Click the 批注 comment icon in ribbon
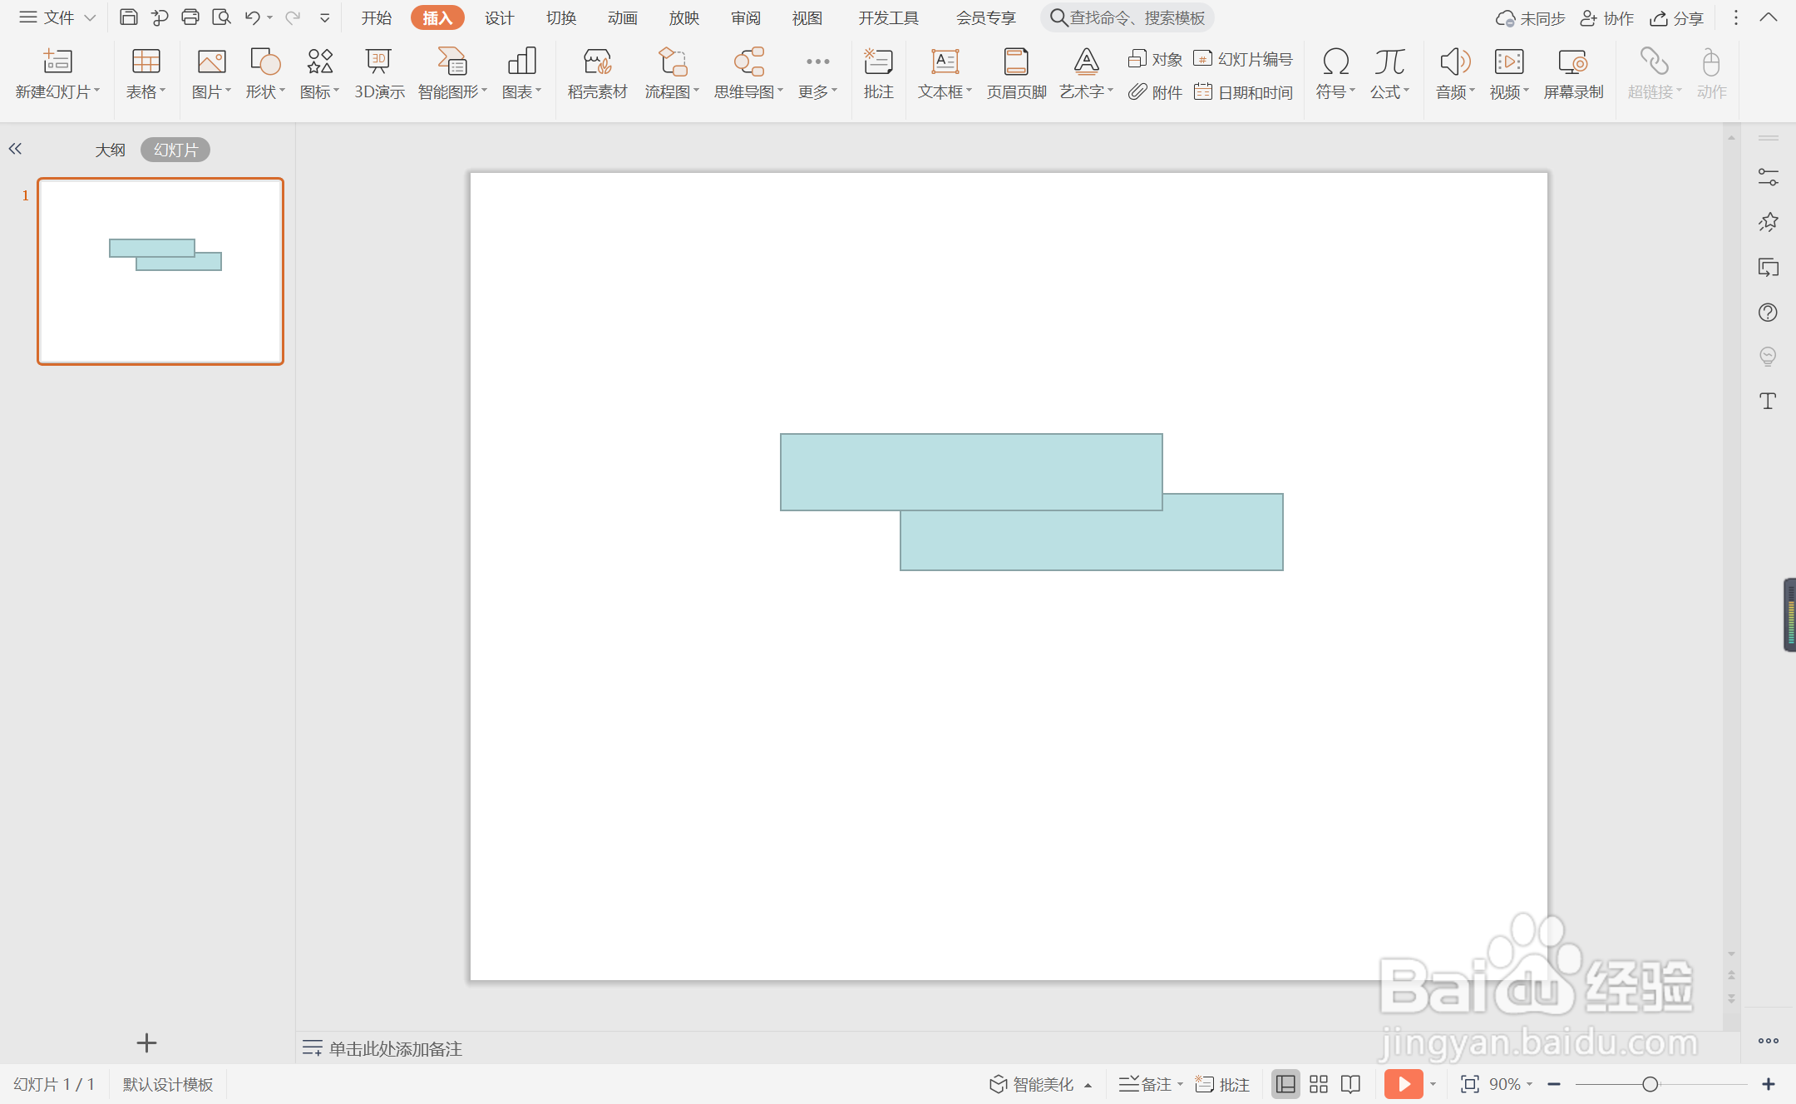1796x1104 pixels. point(878,73)
